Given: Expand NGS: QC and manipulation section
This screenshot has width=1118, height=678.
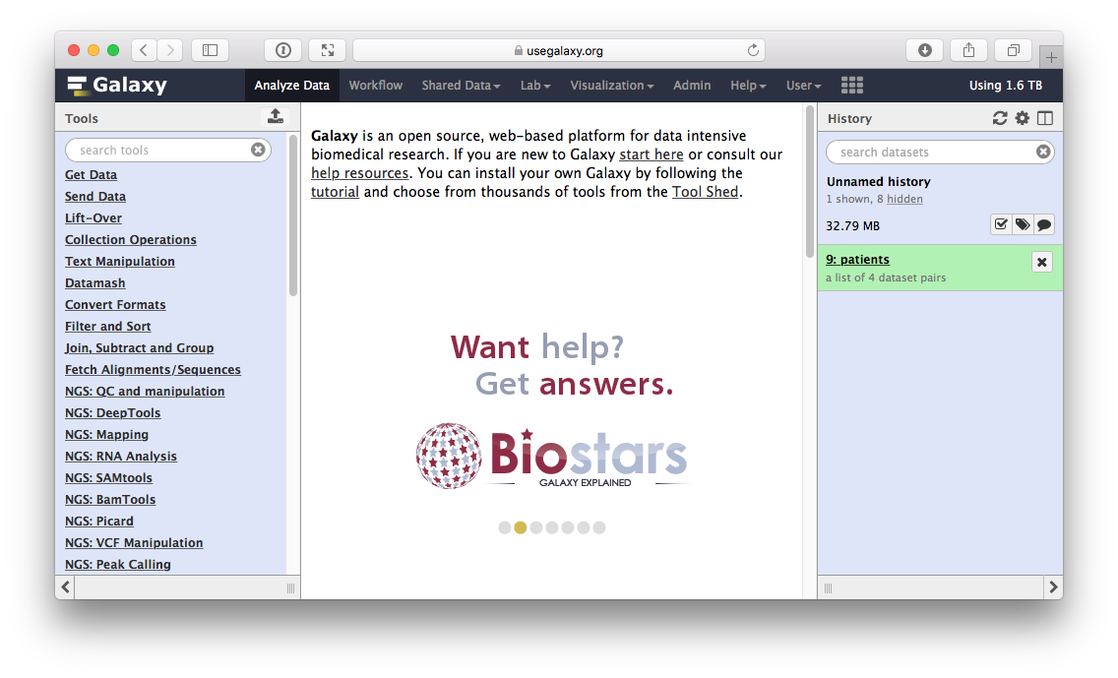Looking at the screenshot, I should coord(145,391).
